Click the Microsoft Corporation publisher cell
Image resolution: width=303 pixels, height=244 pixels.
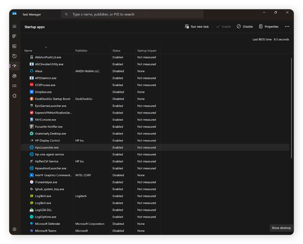90,224
